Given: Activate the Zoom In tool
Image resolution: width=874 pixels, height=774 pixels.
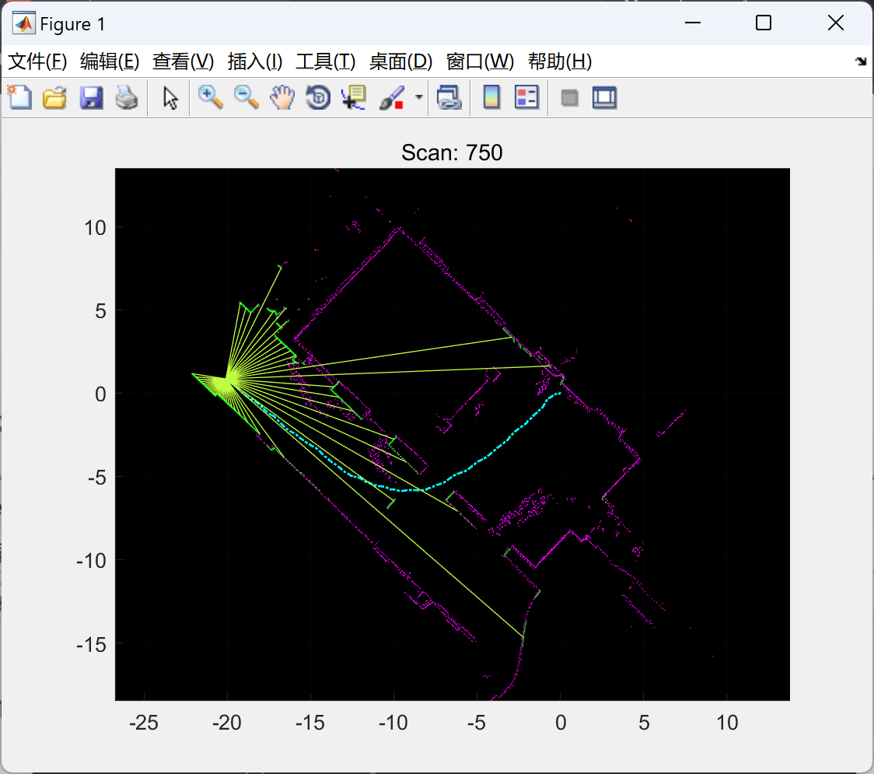Looking at the screenshot, I should tap(210, 98).
